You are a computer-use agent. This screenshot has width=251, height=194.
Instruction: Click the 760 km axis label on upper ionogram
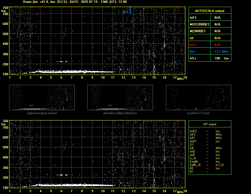[5, 8]
